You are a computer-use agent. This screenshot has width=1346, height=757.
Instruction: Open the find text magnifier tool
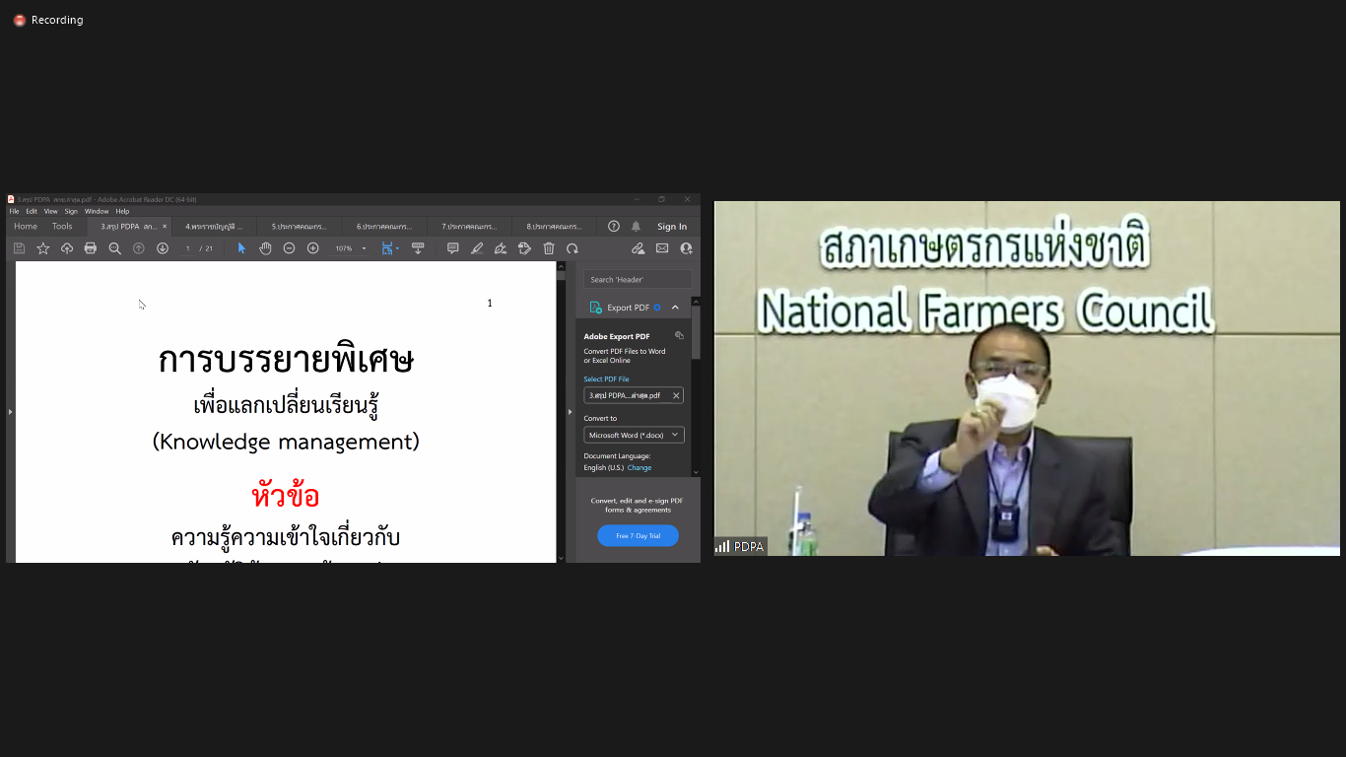pos(114,248)
